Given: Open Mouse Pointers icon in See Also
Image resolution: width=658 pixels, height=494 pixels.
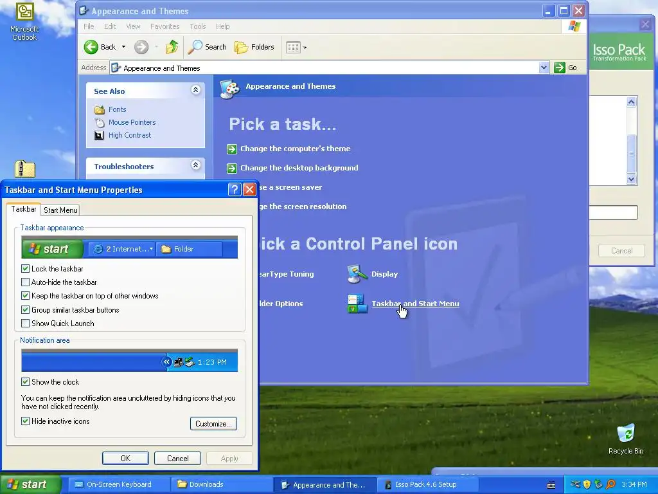Looking at the screenshot, I should point(100,122).
